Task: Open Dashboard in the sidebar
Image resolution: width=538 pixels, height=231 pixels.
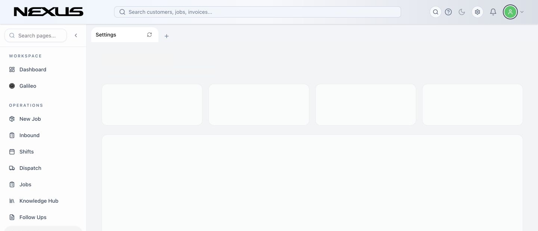Action: 43,70
